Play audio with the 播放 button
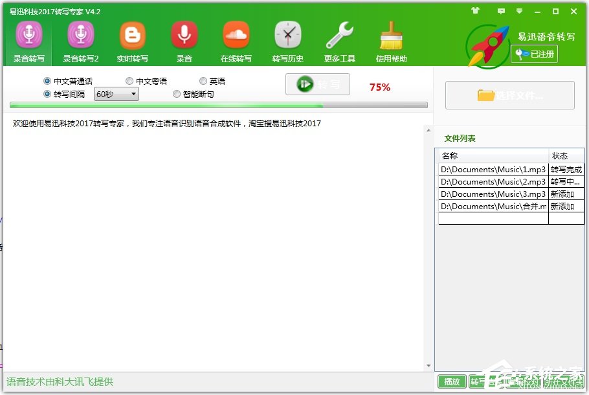The image size is (589, 395). click(x=452, y=381)
